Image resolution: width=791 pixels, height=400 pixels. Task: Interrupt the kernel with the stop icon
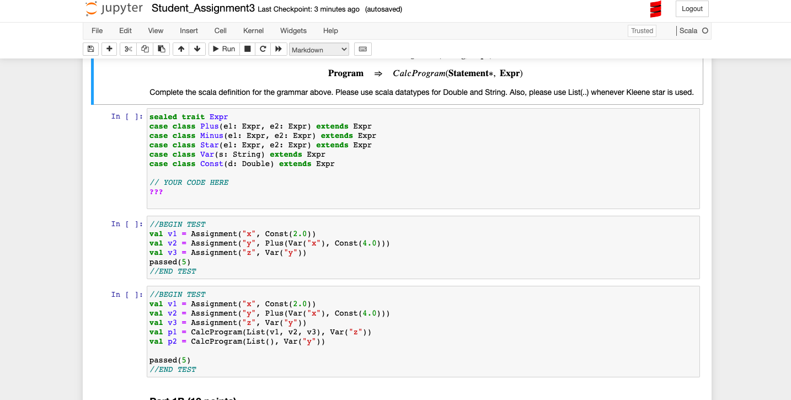247,49
